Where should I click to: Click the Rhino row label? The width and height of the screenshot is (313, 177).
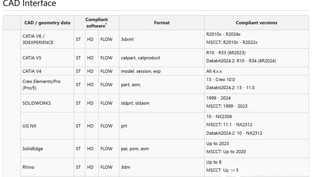[28, 167]
